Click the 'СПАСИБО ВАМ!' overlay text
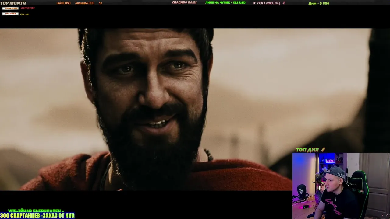This screenshot has width=390, height=219. coord(184,3)
